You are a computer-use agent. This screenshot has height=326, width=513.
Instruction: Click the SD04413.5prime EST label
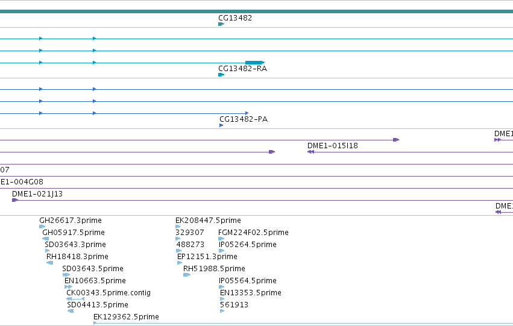[98, 305]
